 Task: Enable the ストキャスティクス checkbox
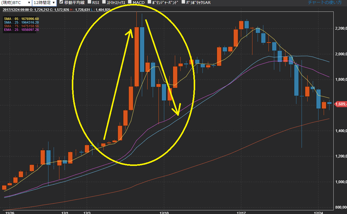(x=104, y=2)
